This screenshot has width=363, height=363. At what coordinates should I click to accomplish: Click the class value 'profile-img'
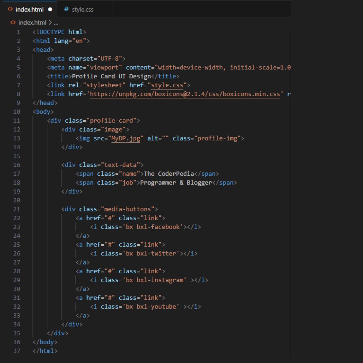(217, 138)
